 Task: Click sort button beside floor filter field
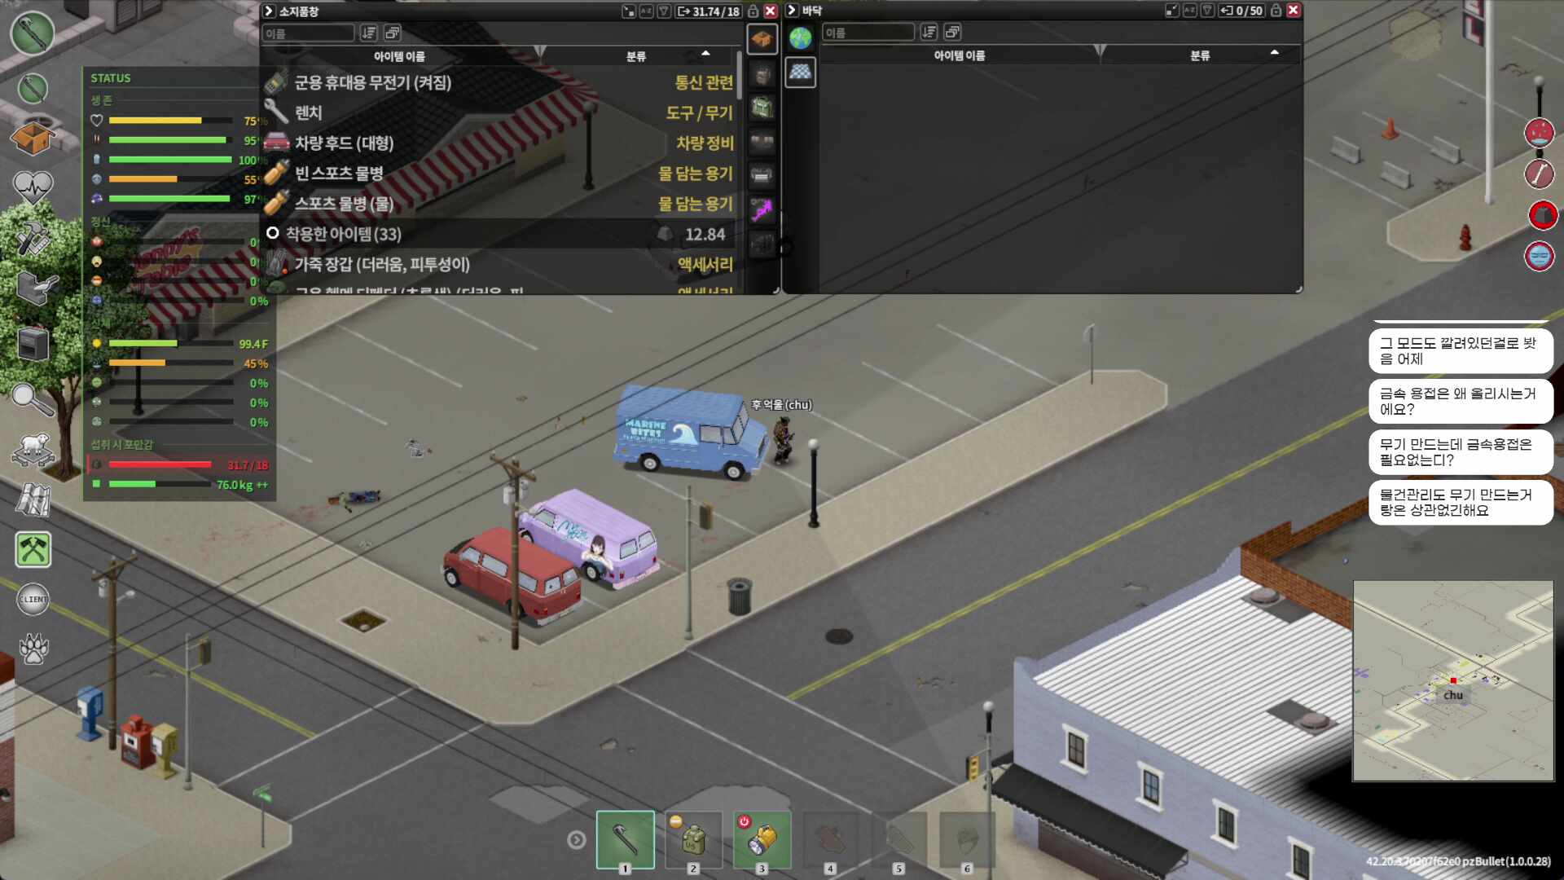click(x=929, y=33)
